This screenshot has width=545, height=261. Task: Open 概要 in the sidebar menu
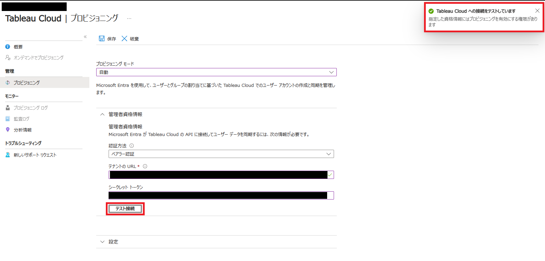click(x=18, y=47)
